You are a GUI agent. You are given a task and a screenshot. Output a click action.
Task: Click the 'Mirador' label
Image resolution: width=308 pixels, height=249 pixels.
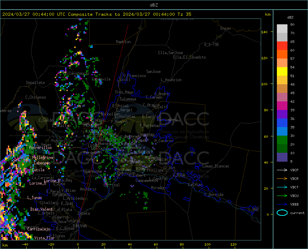point(158,188)
